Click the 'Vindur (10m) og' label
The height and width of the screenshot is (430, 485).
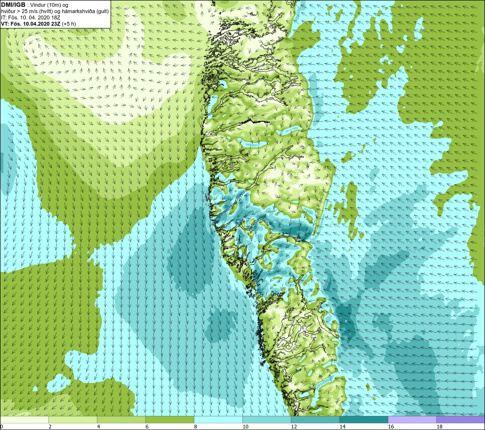tap(50, 5)
